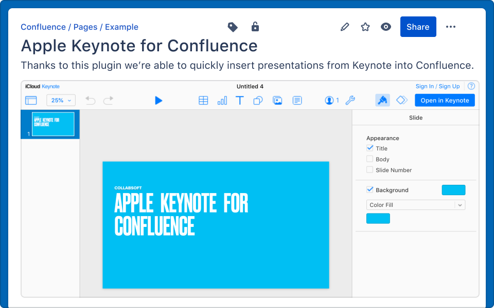
Task: Uncheck the Title checkbox
Action: pos(369,148)
